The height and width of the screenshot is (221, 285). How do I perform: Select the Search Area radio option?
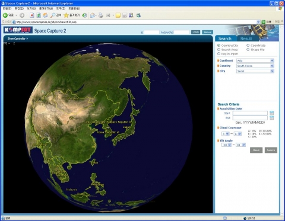pos(218,50)
